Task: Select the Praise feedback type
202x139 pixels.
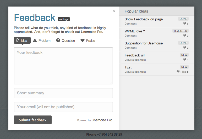Action: click(90, 40)
